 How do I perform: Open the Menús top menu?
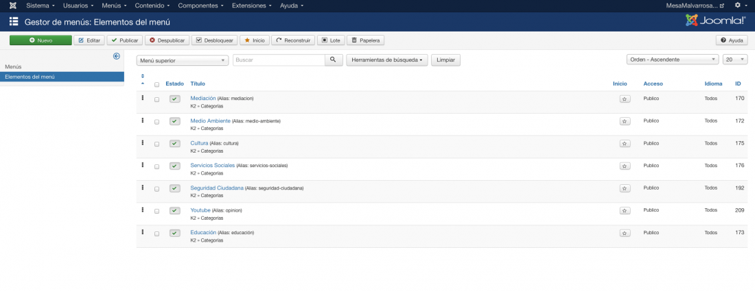pyautogui.click(x=115, y=5)
